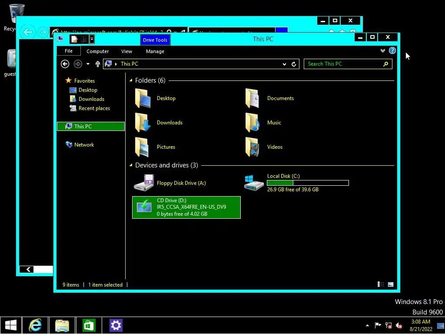
Task: Open the Windows Start button
Action: [11, 325]
